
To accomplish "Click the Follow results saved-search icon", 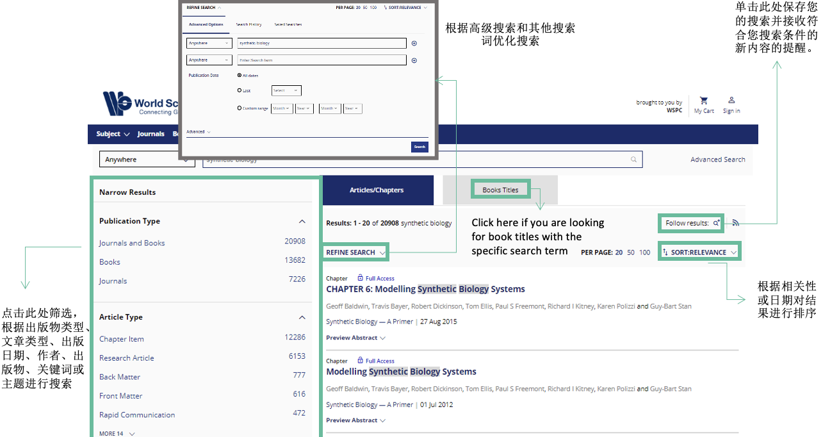I will point(716,223).
